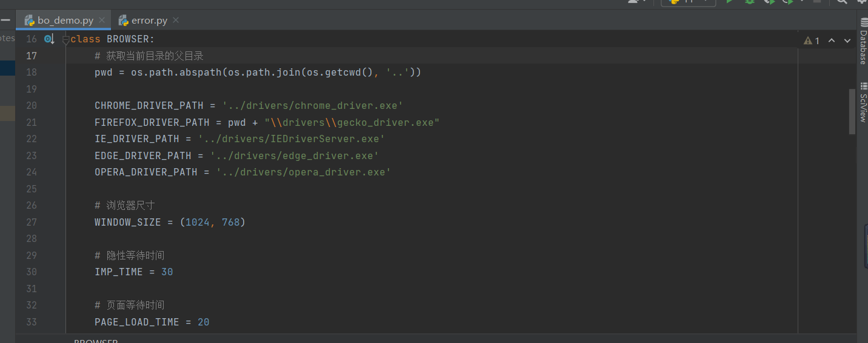
Task: Click the comment '# 隐性等待时间'
Action: point(130,256)
